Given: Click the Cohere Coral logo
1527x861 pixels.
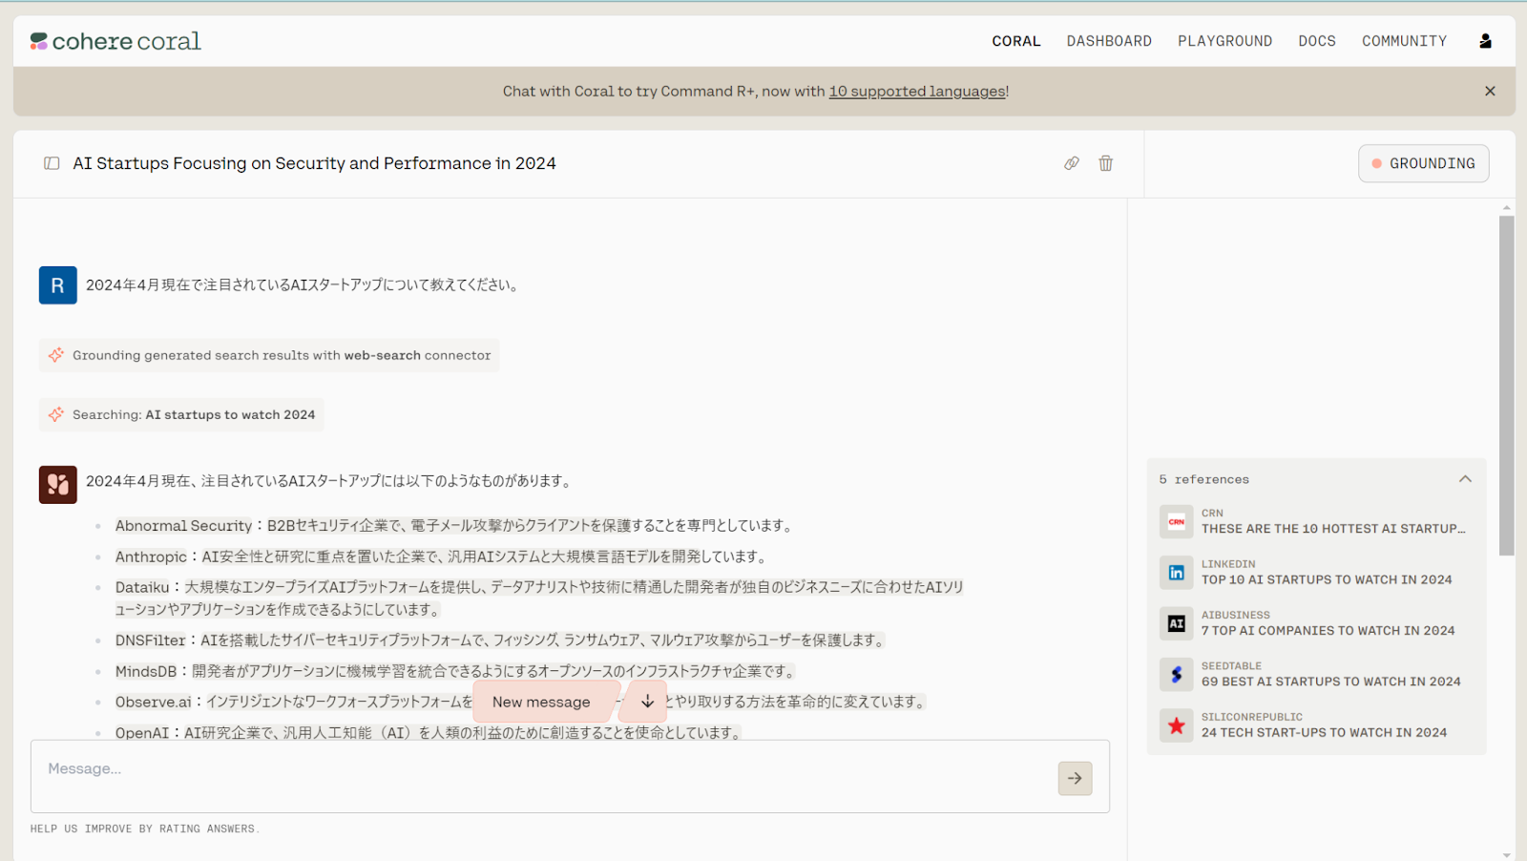Looking at the screenshot, I should point(115,40).
